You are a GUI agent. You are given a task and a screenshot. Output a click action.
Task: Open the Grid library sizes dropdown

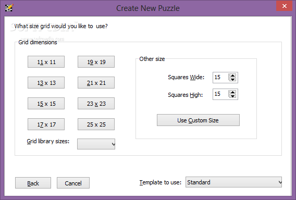pos(96,144)
